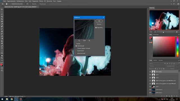This screenshot has height=101, width=180.
Task: Select the Quick Selection tool
Action: pos(2,17)
